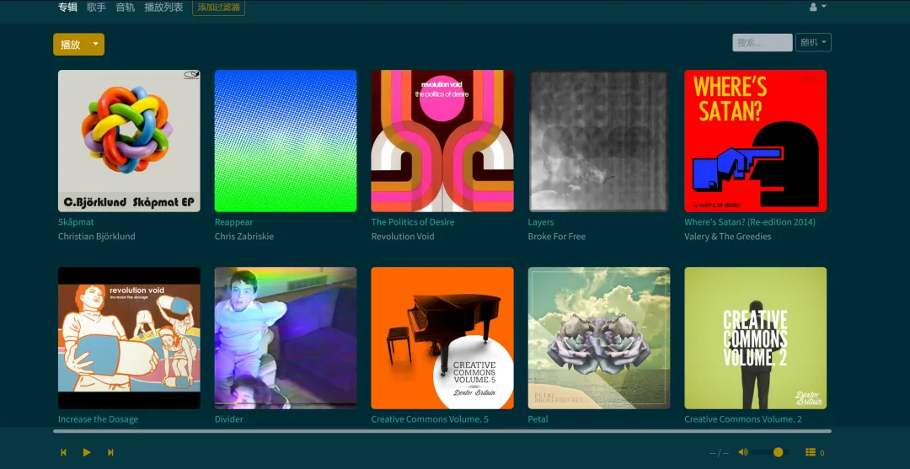Open the Petal album title link
910x469 pixels.
click(538, 419)
